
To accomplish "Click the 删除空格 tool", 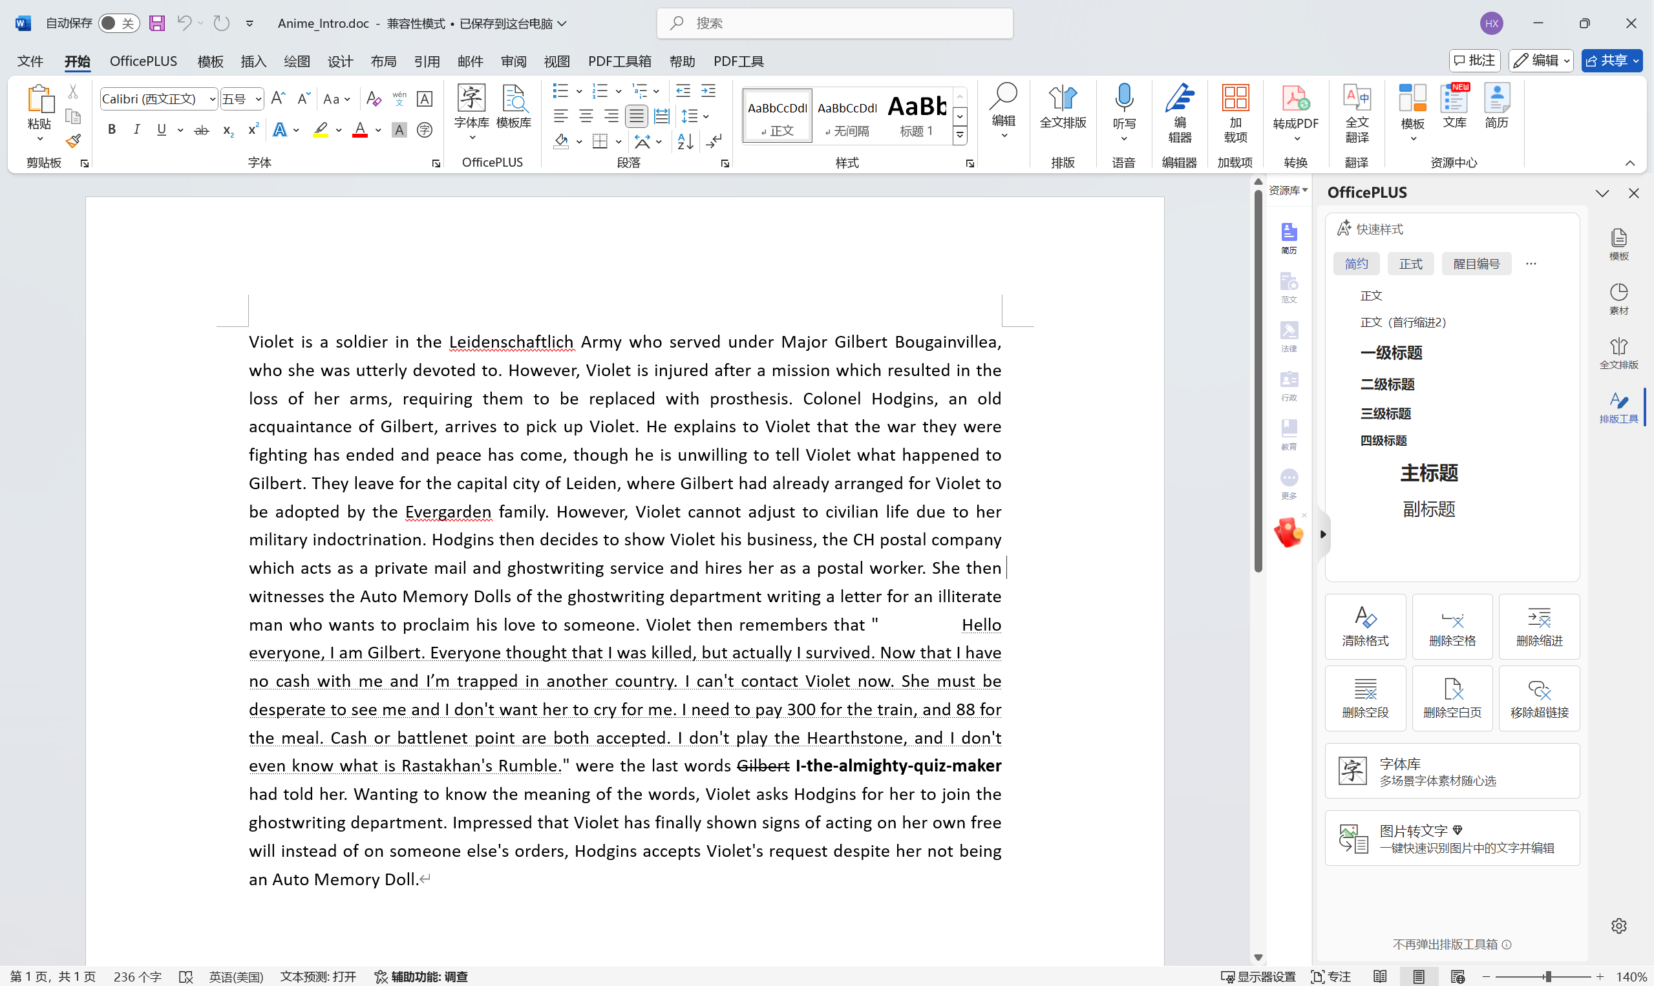I will [1452, 627].
